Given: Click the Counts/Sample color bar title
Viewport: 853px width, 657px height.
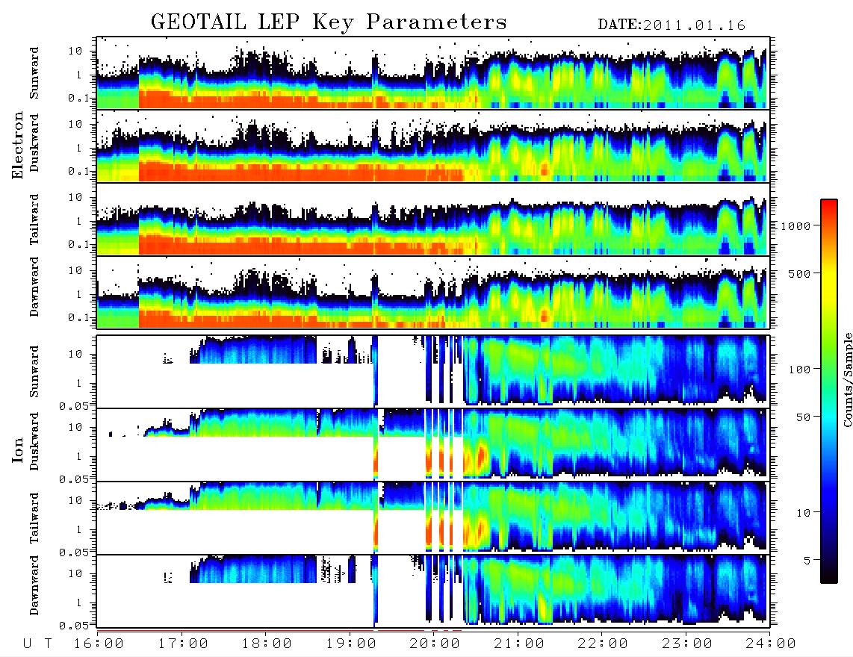Looking at the screenshot, I should (847, 379).
